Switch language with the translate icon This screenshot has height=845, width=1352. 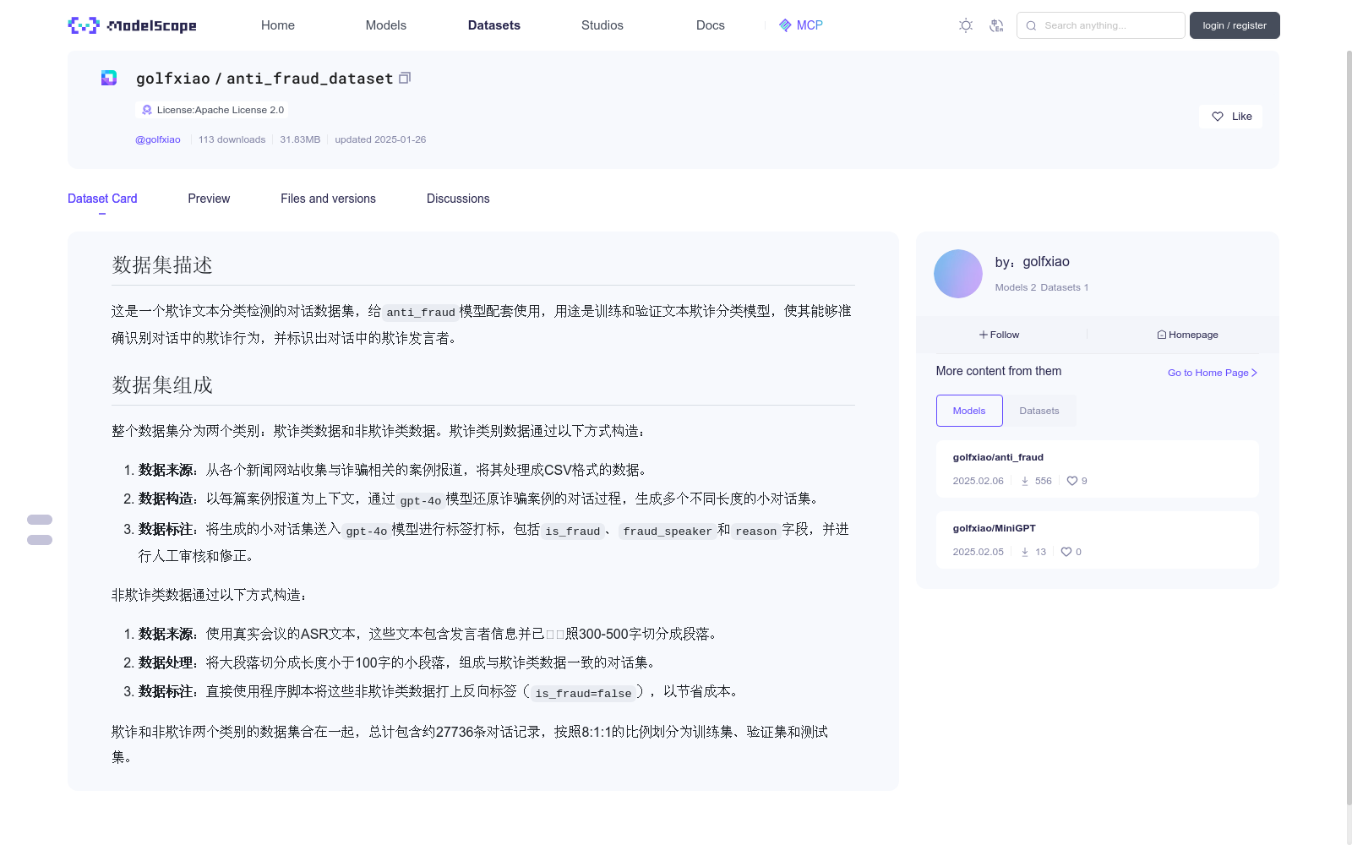tap(996, 25)
